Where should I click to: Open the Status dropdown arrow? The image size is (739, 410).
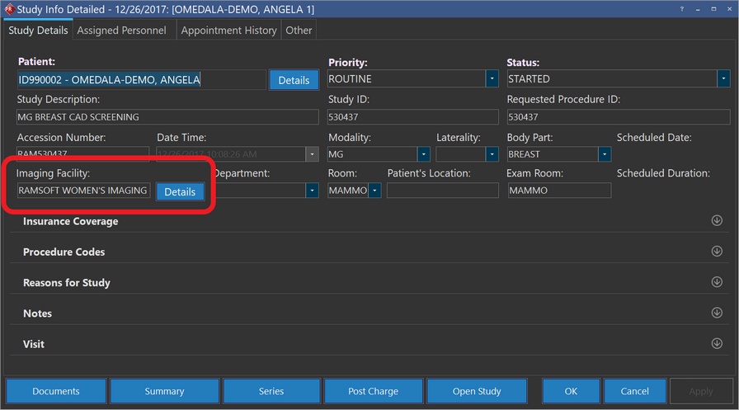pos(723,79)
